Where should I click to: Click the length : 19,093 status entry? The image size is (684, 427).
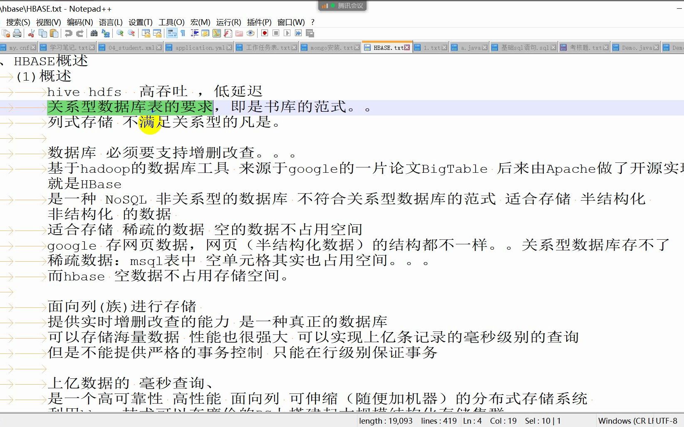[386, 421]
